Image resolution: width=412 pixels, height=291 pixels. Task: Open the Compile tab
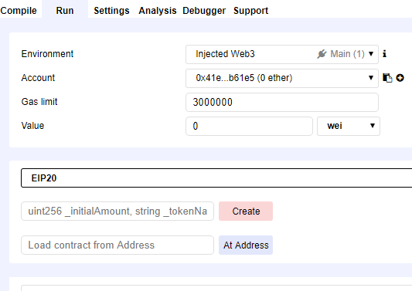[x=19, y=11]
